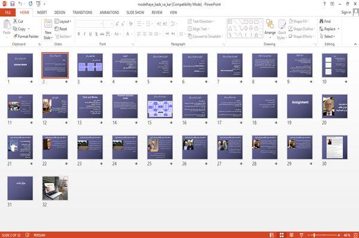Click the Paste icon in Clipboard
The width and height of the screenshot is (359, 238).
[x=7, y=24]
